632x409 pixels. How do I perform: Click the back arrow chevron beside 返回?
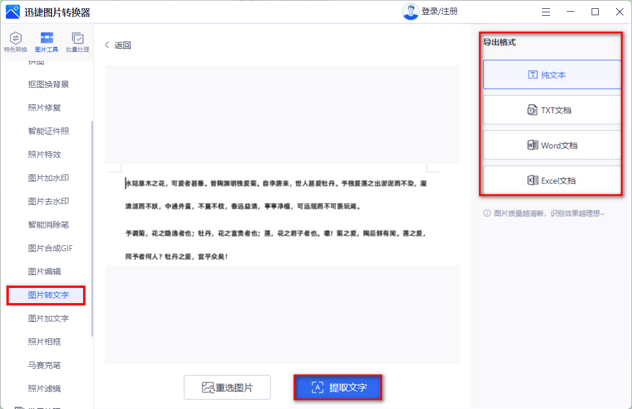pos(107,45)
